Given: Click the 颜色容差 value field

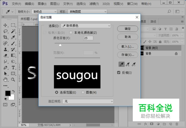Looking at the screenshot, I should coord(88,38).
